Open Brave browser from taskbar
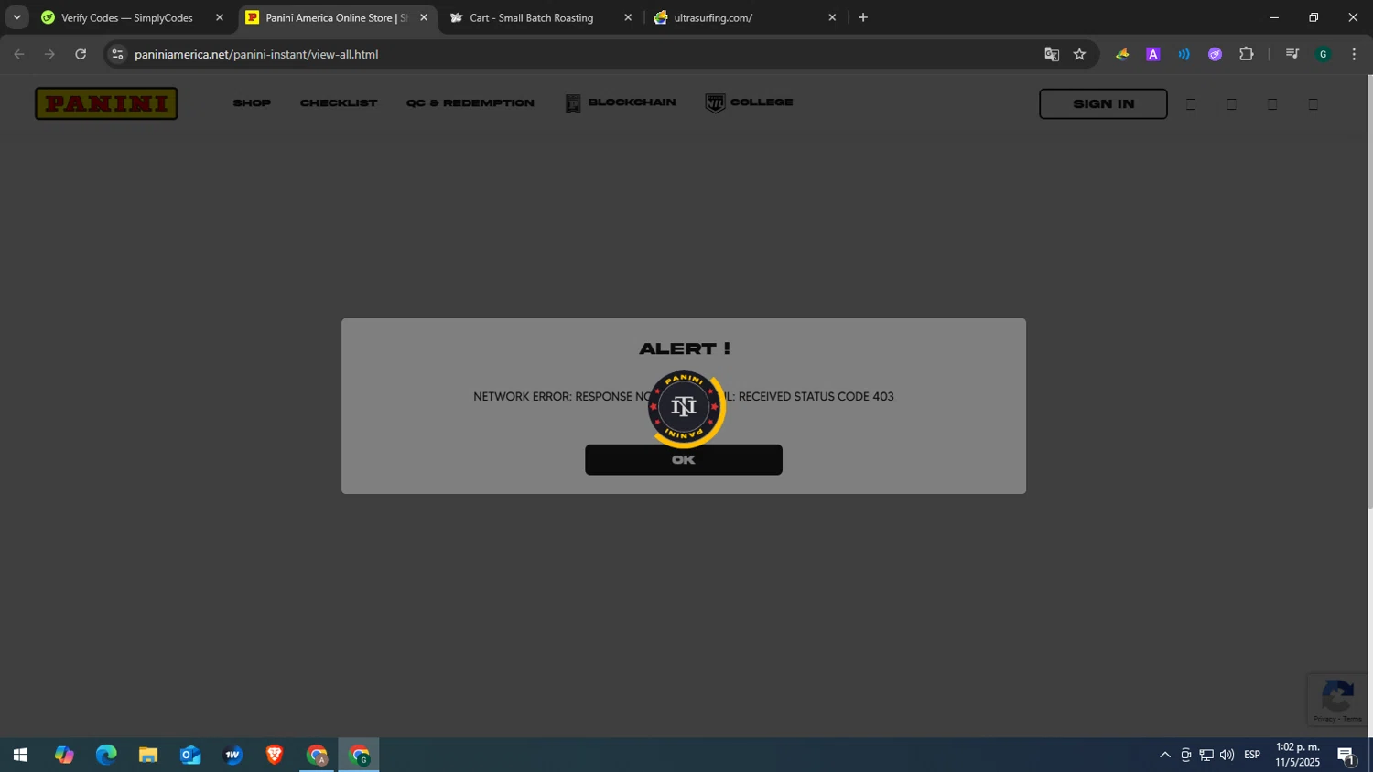 click(x=275, y=755)
